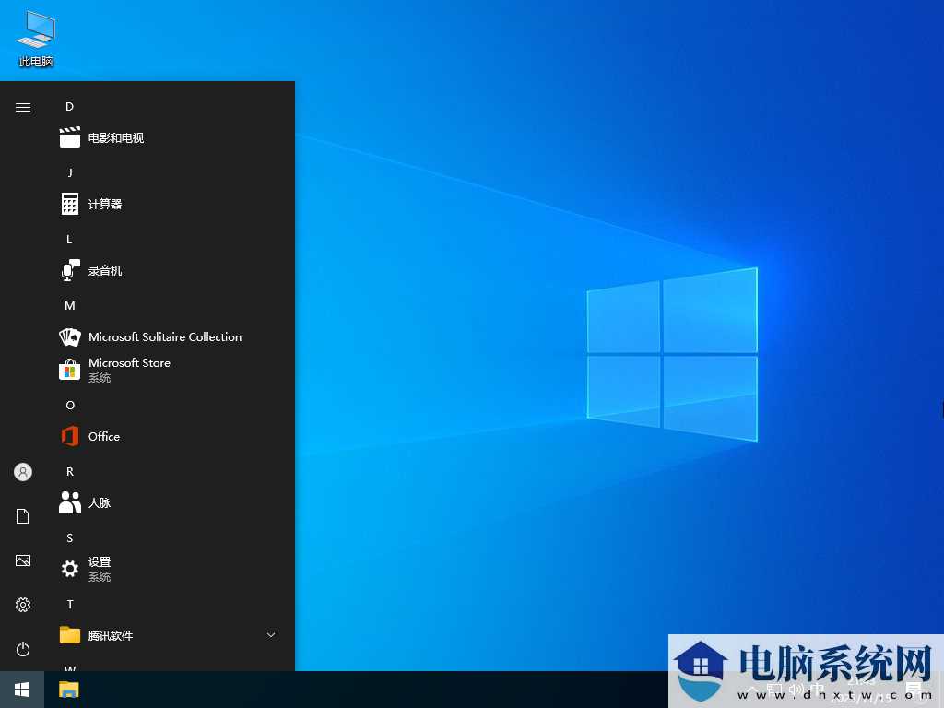This screenshot has width=944, height=708.
Task: Open 设置 in the app list
Action: pos(171,568)
